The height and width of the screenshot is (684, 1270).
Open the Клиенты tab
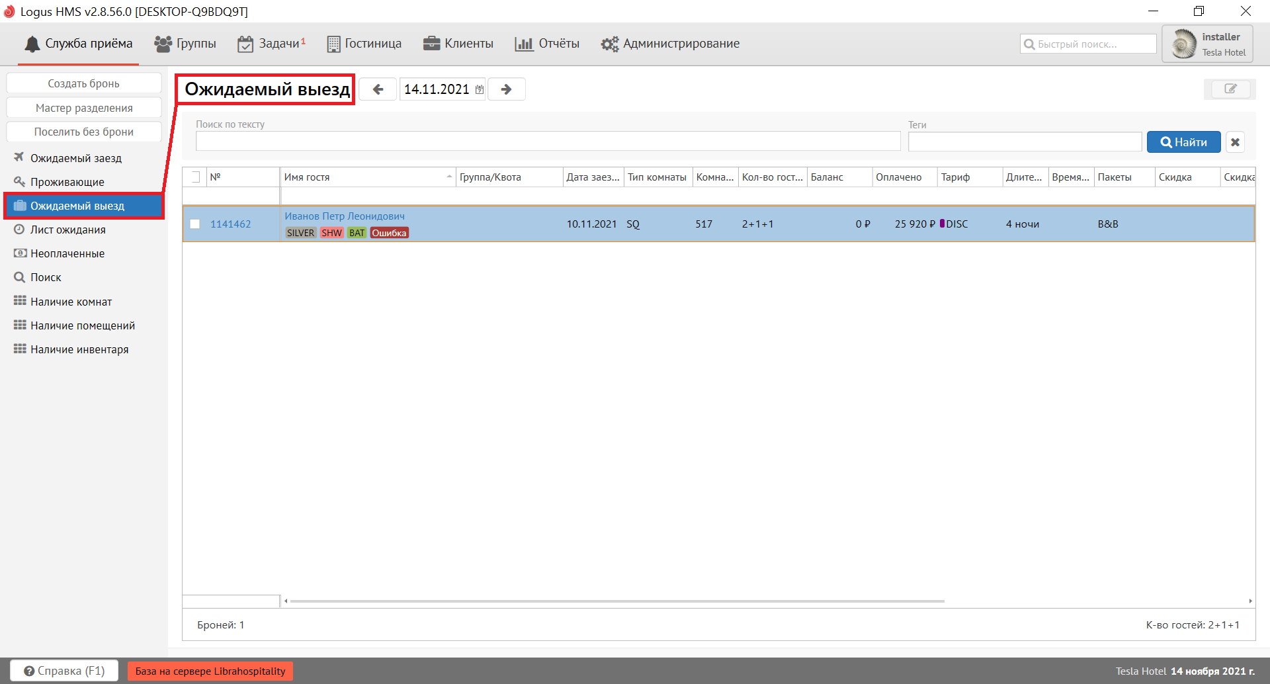tap(458, 44)
